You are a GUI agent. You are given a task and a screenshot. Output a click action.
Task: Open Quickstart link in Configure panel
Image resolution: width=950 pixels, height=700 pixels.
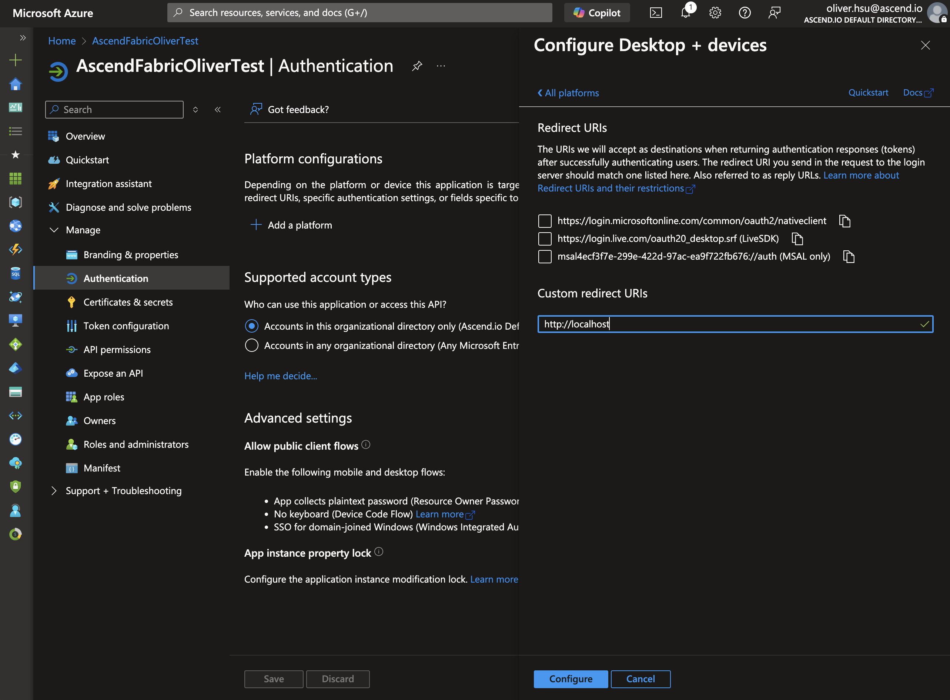[x=868, y=92]
